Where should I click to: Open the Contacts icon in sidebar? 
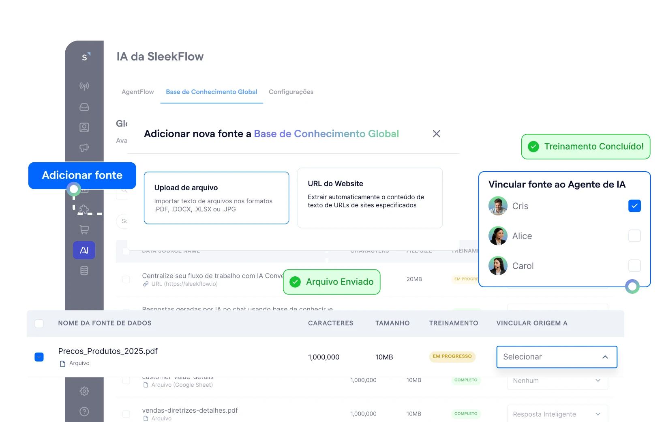(84, 127)
